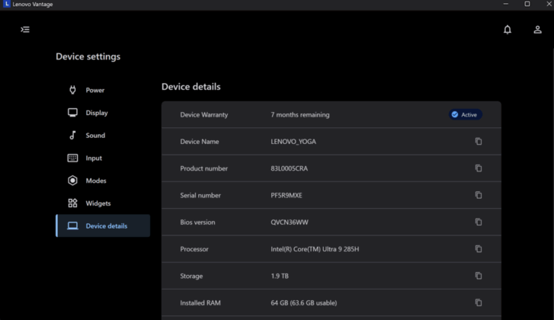Screen dimensions: 554x320
Task: Click the Device details heading
Action: click(191, 87)
